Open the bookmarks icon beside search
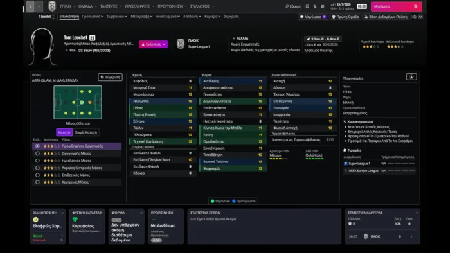 click(307, 6)
